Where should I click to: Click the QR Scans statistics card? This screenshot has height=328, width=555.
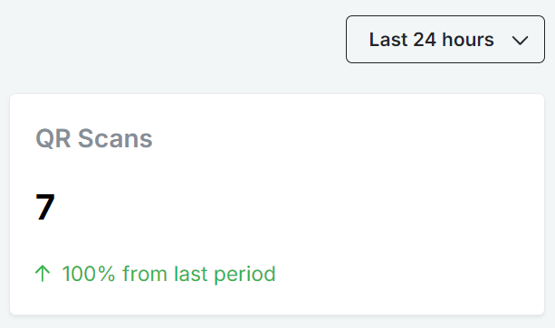[277, 204]
